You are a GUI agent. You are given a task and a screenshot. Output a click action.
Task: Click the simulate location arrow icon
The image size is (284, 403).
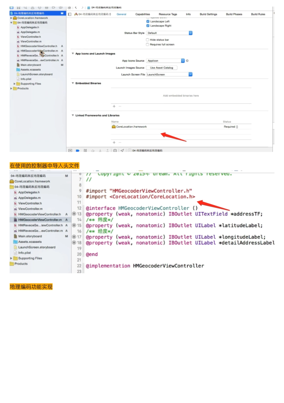[x=122, y=150]
